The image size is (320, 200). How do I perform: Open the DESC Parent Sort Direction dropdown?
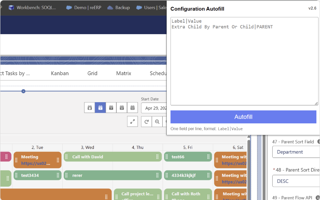pos(296,181)
